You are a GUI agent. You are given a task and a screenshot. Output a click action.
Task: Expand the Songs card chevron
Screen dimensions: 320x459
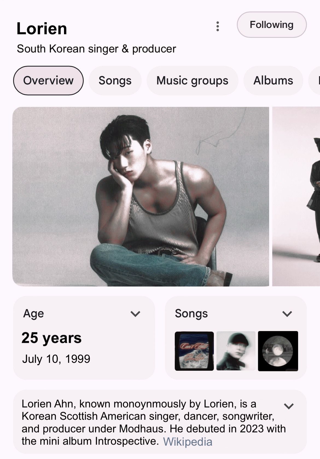(287, 314)
